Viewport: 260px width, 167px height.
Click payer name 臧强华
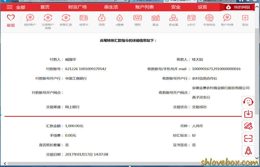(x=71, y=60)
